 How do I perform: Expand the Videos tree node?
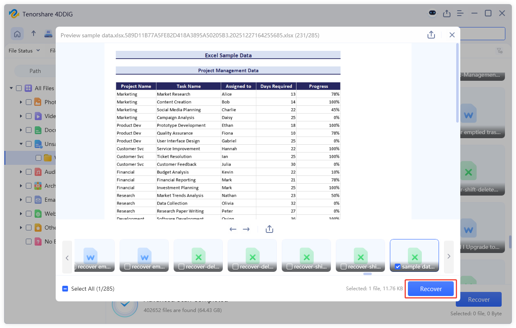click(20, 116)
